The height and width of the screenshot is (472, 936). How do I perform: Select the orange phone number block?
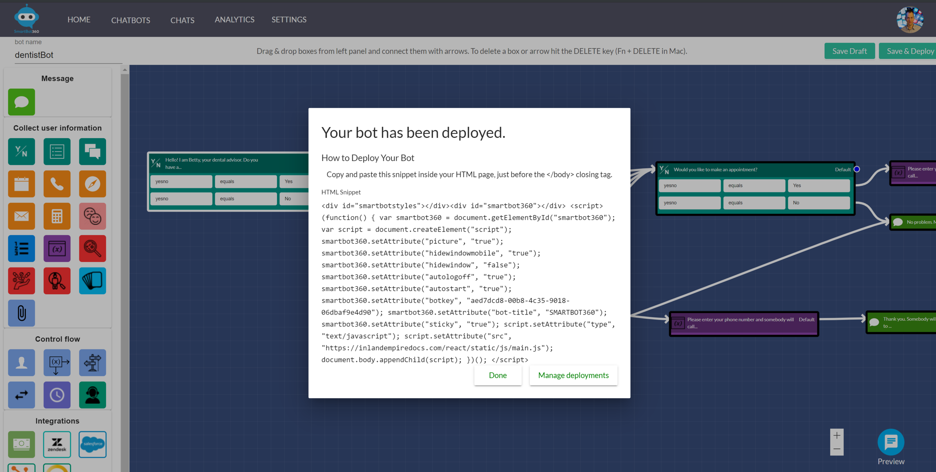(x=57, y=184)
